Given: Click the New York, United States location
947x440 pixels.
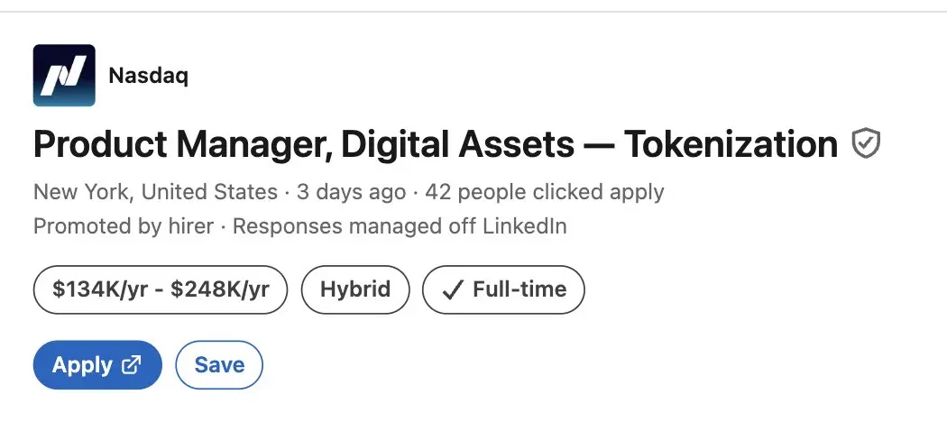Looking at the screenshot, I should click(155, 192).
